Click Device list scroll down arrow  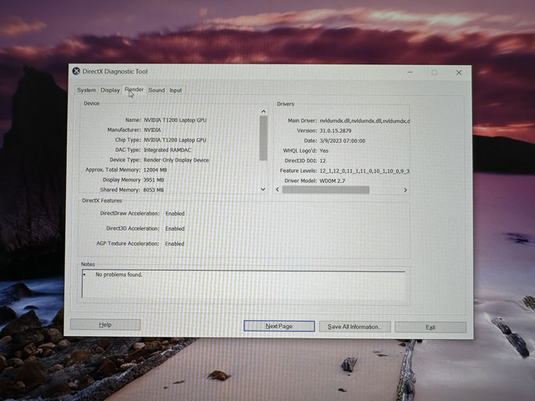tap(263, 189)
